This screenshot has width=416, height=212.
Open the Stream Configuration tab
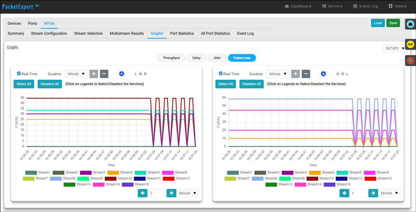[49, 34]
